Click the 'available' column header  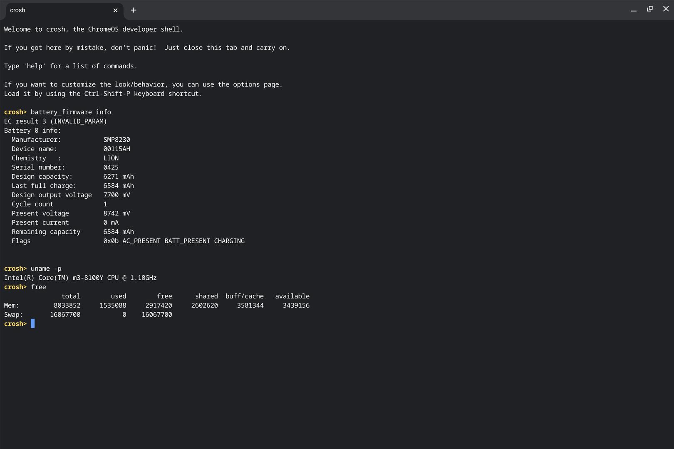(x=292, y=296)
